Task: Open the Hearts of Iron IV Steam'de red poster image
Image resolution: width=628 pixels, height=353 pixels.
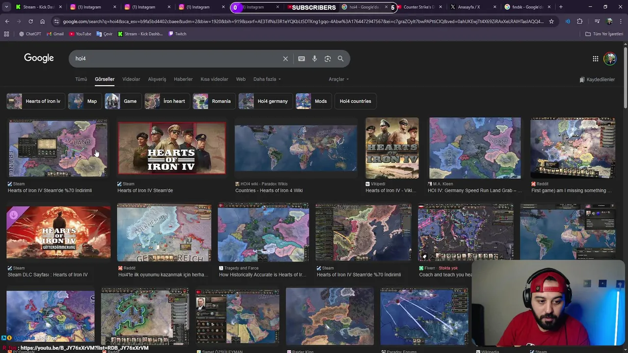Action: (x=172, y=148)
